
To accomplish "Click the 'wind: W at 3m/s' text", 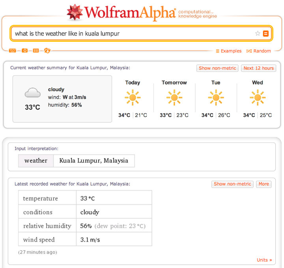I will (67, 97).
